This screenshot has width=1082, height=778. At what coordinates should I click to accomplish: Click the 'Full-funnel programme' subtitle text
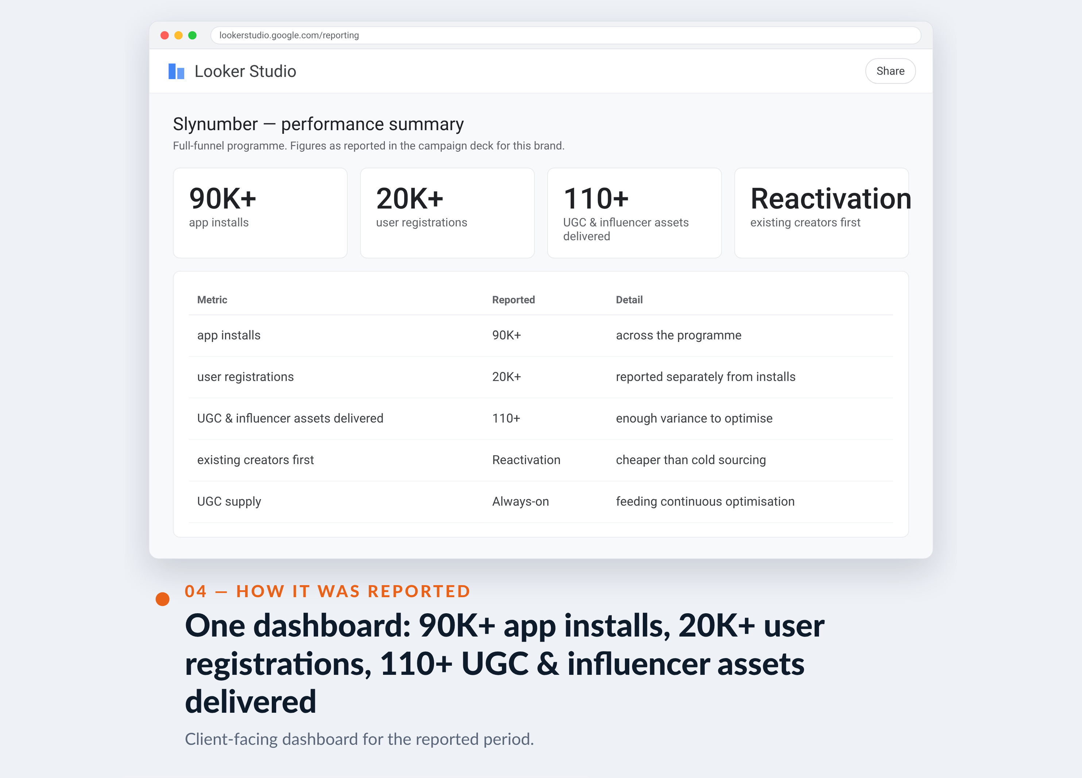[x=368, y=146]
